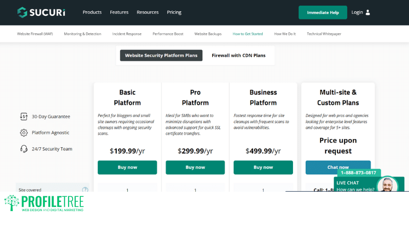Click the Site covered row label
Screen dimensions: 409x228
(30, 190)
